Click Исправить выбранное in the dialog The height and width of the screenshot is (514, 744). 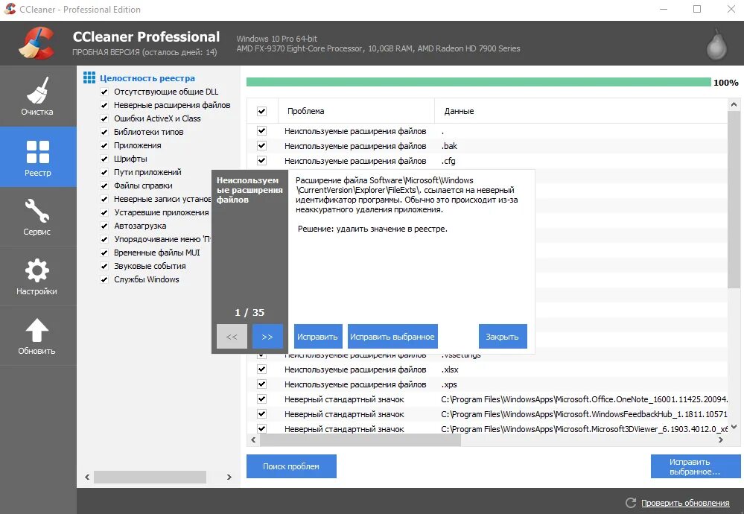(x=392, y=337)
